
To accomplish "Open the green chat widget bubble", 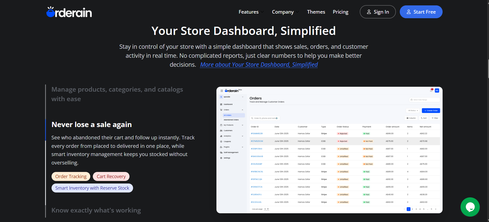I will (470, 207).
